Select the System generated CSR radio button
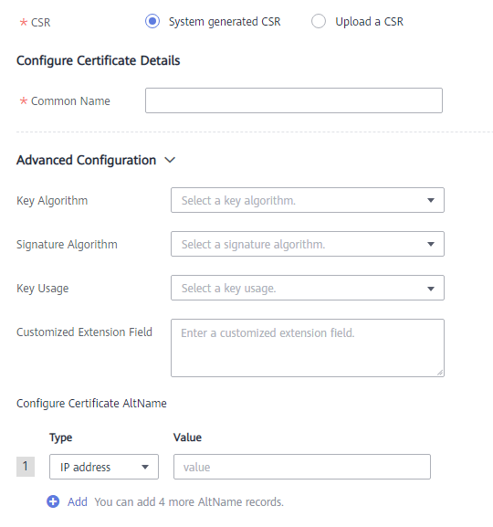 (x=152, y=22)
